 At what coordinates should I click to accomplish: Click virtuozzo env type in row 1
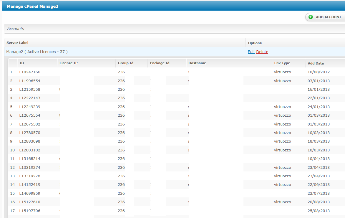(283, 72)
